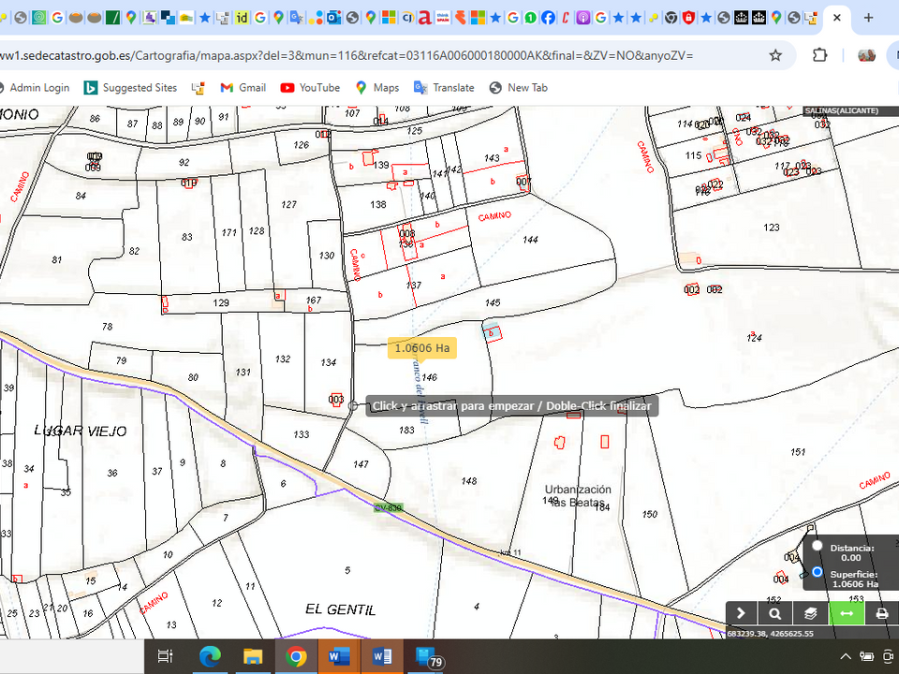899x674 pixels.
Task: Click parcel '146' on the map
Action: pos(429,377)
